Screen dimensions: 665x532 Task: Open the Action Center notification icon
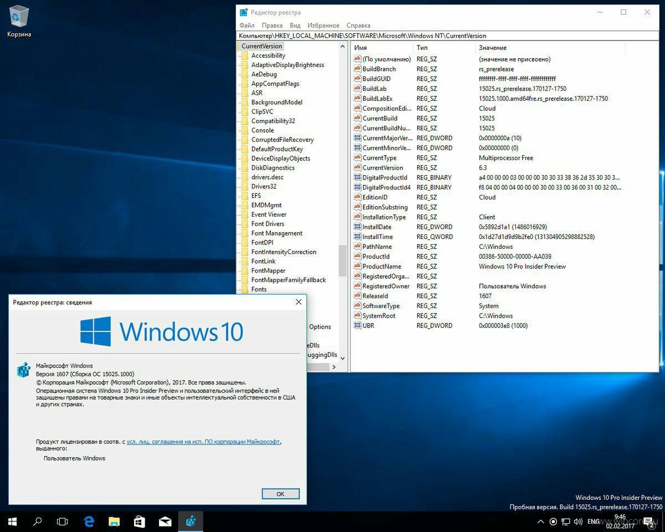(x=648, y=521)
